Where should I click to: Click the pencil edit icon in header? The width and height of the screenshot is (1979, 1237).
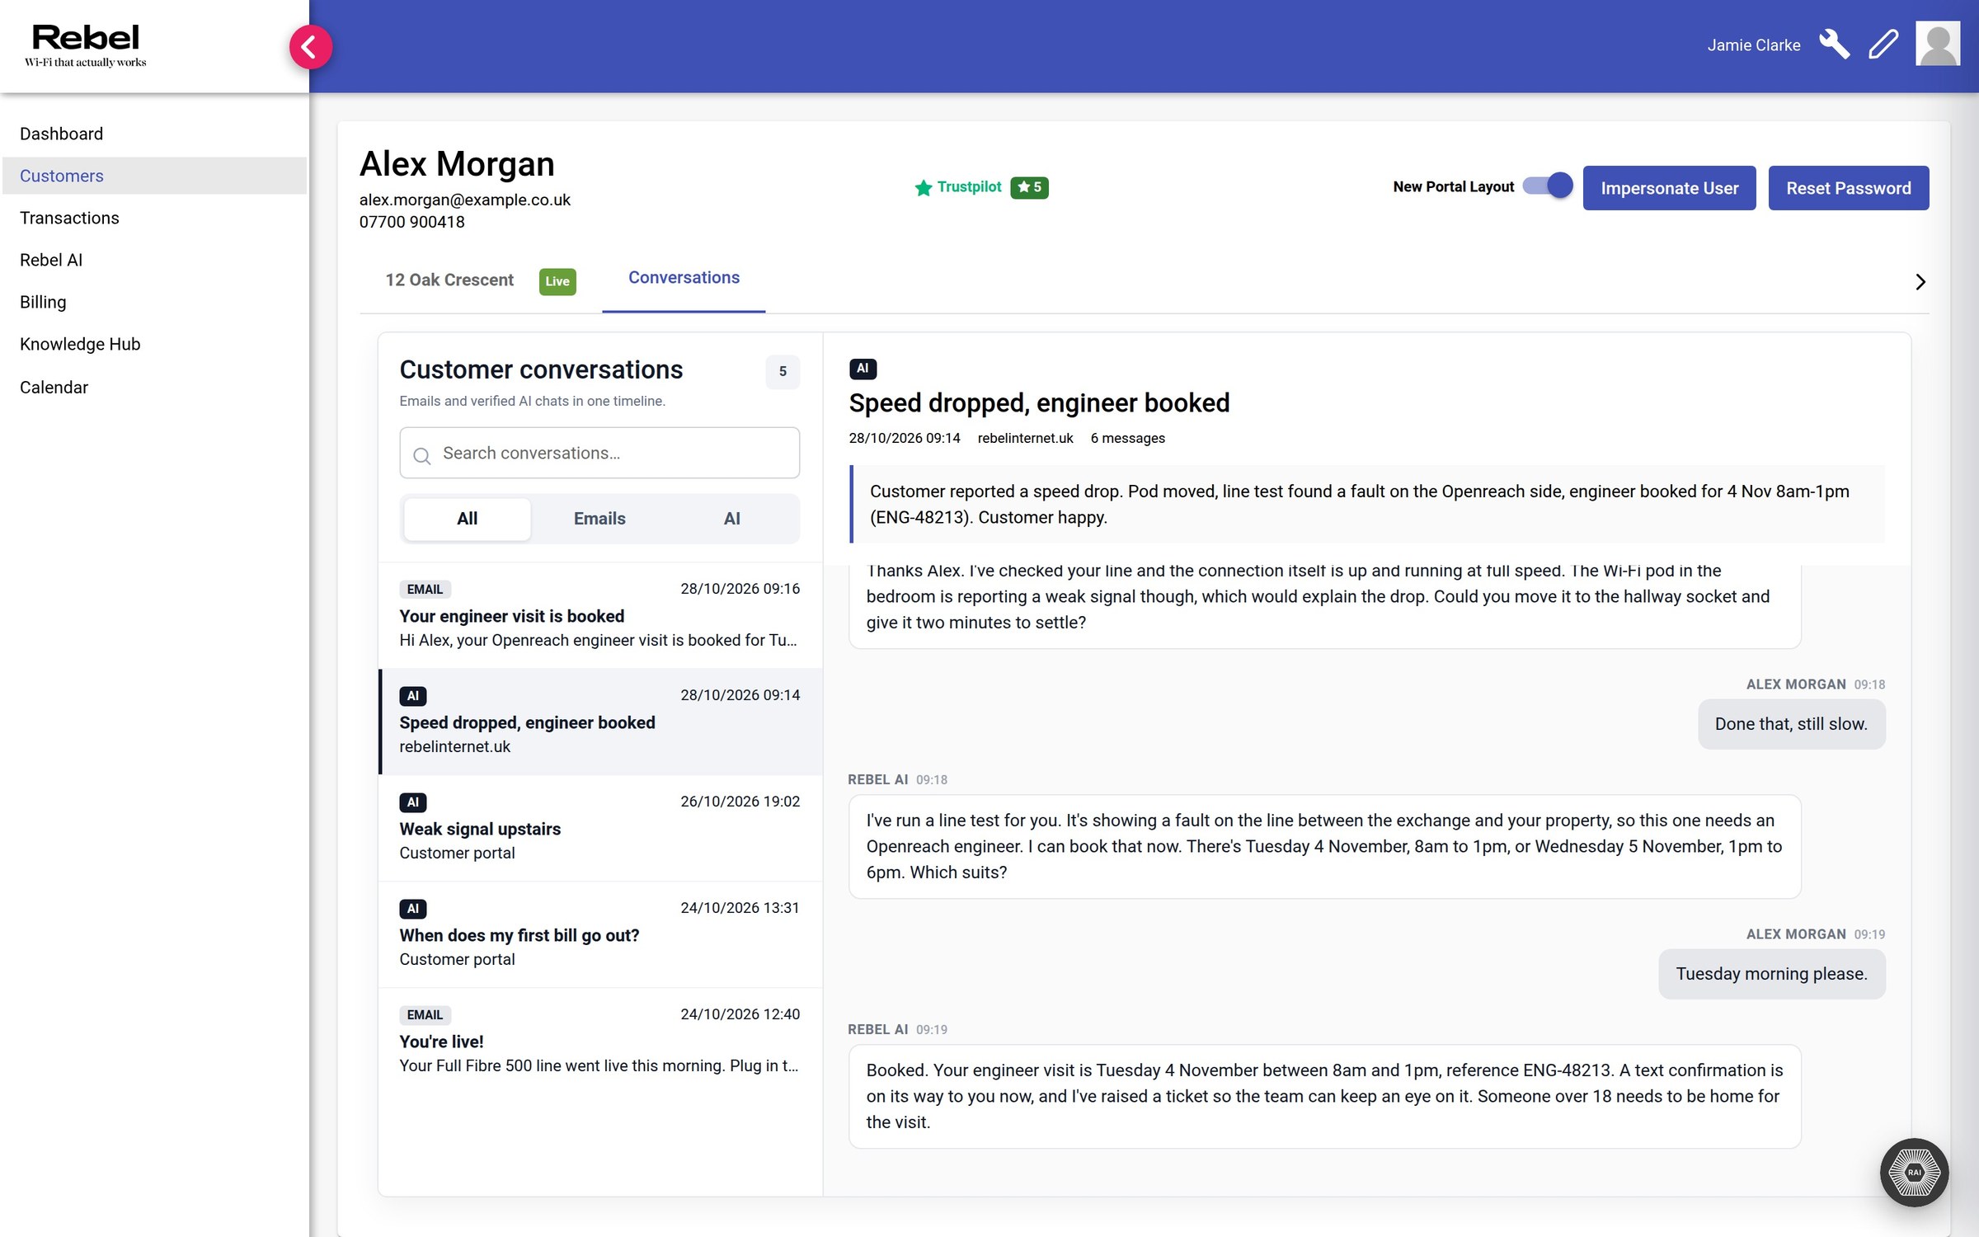[x=1883, y=45]
